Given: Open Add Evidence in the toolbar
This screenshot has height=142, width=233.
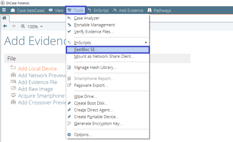Looking at the screenshot, I should (x=128, y=10).
